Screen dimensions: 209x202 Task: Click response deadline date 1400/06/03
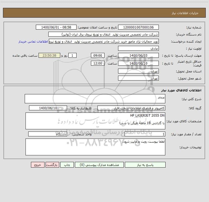tap(138, 55)
